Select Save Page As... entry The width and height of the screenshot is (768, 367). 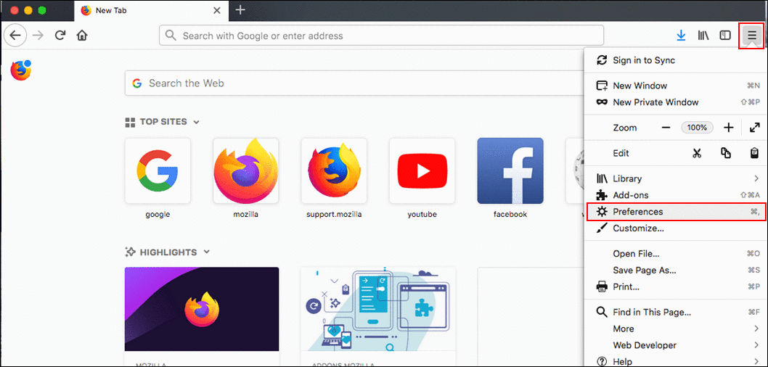point(675,270)
